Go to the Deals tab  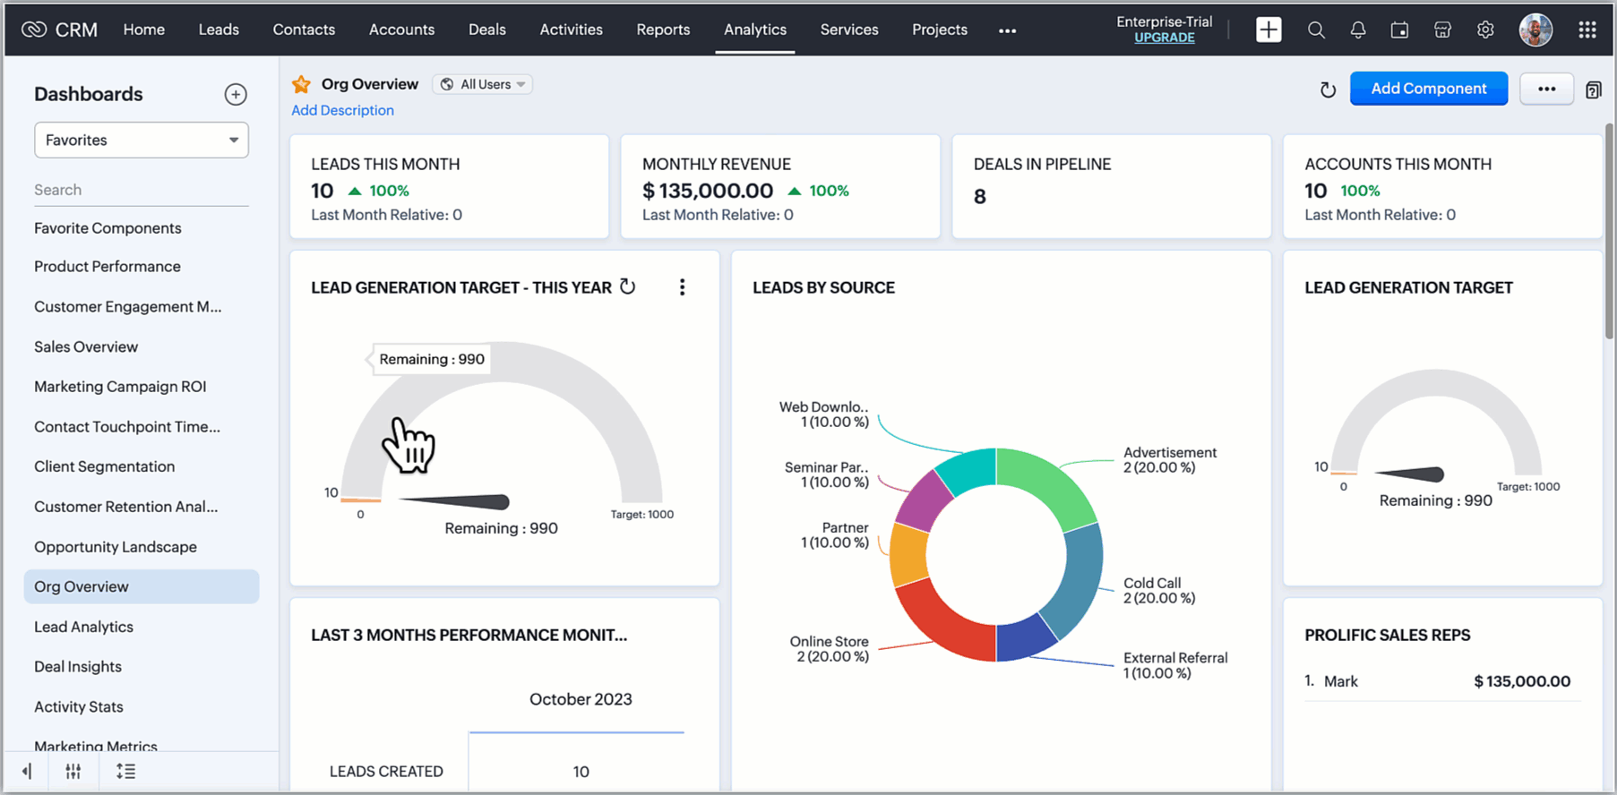[x=487, y=30]
